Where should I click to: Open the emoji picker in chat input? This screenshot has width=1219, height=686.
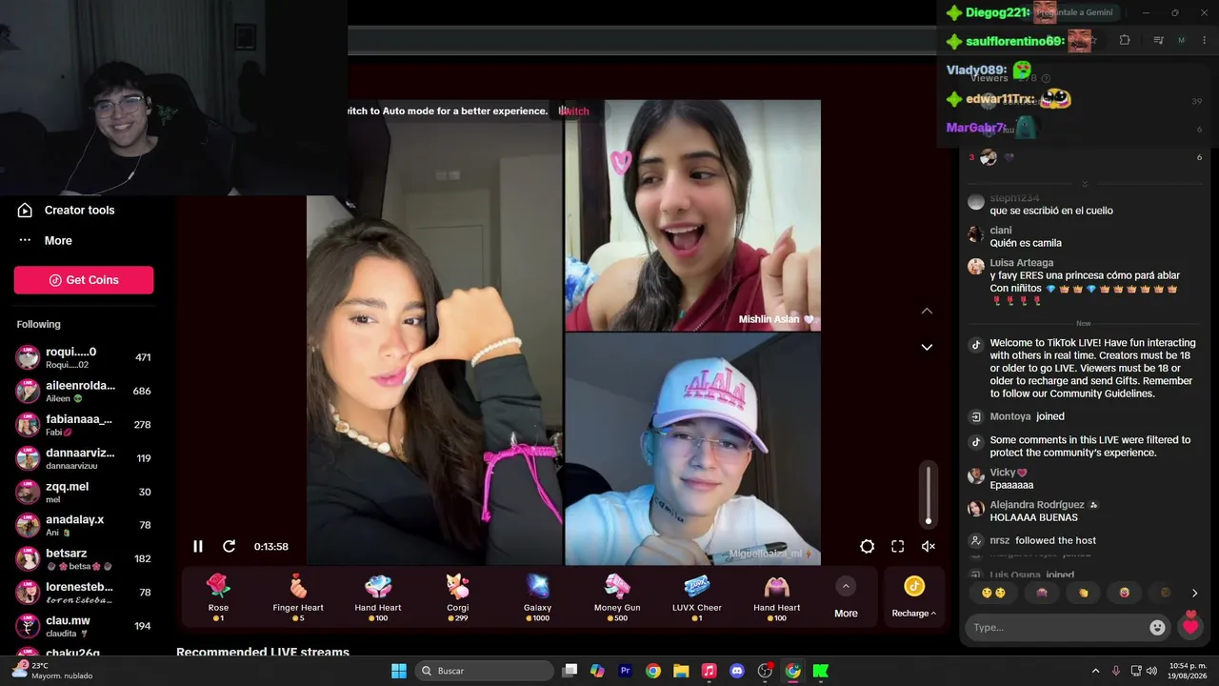(x=1157, y=628)
